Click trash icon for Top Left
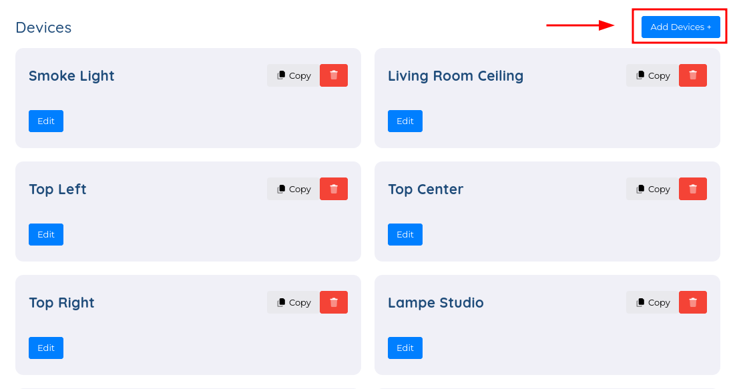 pos(333,189)
